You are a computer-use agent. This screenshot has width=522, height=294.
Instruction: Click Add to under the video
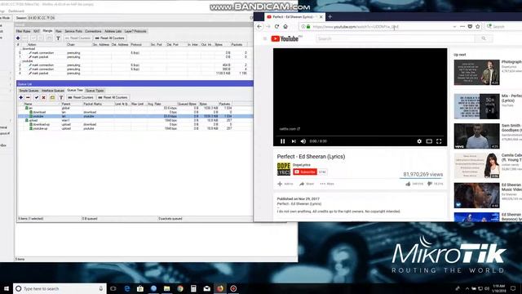pos(285,184)
